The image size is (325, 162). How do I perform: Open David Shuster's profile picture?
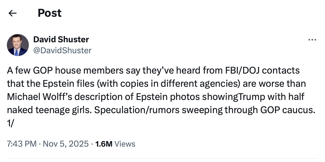[18, 45]
